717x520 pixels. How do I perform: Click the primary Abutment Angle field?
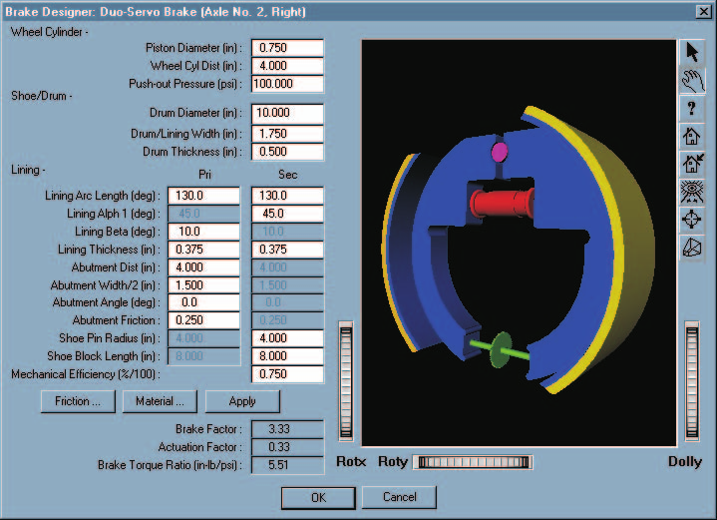point(204,302)
